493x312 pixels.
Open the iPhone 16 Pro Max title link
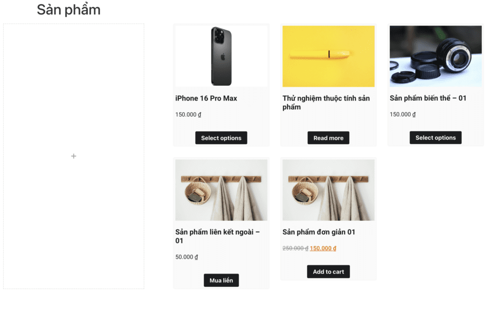(x=206, y=98)
